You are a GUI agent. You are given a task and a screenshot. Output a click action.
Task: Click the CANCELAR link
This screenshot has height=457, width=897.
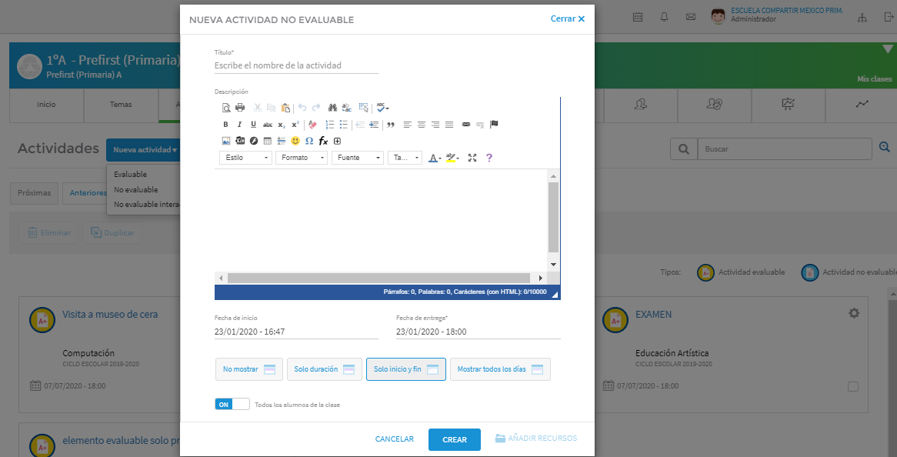click(394, 439)
